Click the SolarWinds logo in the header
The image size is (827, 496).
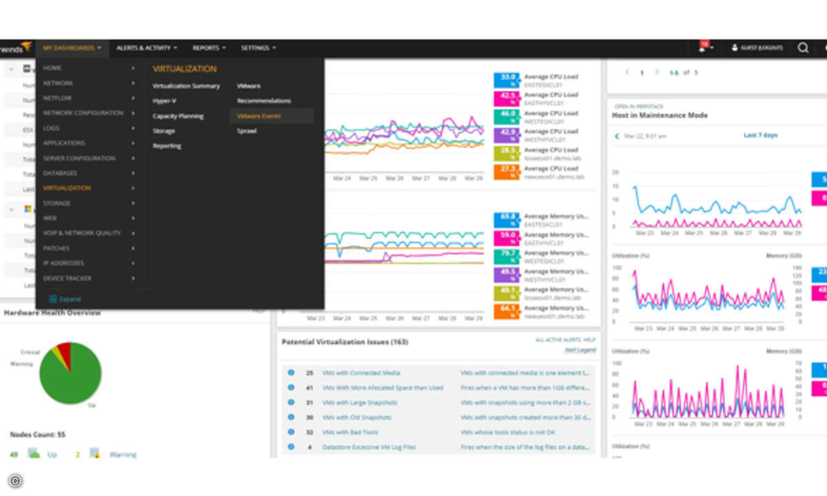point(15,48)
